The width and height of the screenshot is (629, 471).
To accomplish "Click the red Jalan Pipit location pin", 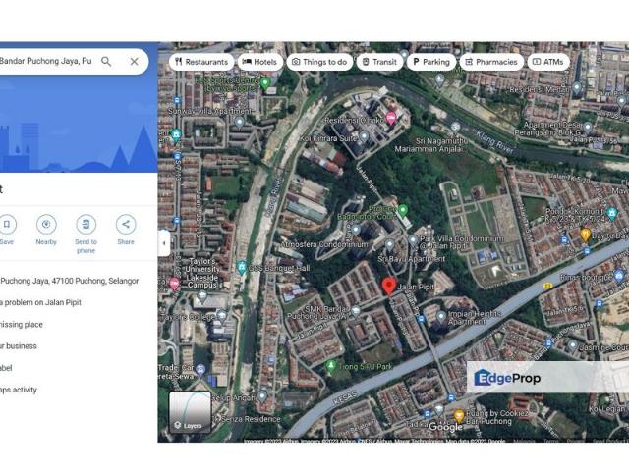I will click(x=389, y=286).
